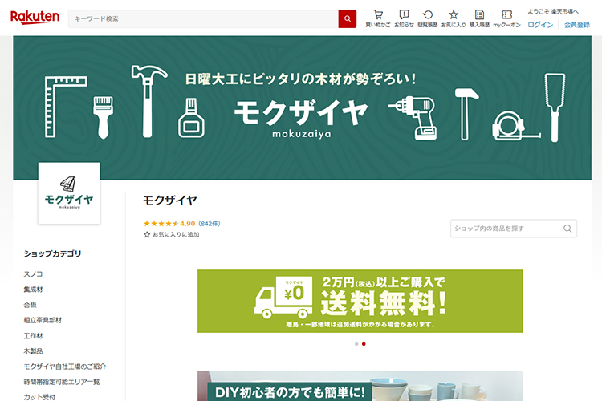602x401 pixels.
Task: Open the 集成材 category
Action: click(33, 290)
